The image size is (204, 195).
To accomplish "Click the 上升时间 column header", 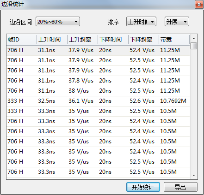I will [52, 40].
